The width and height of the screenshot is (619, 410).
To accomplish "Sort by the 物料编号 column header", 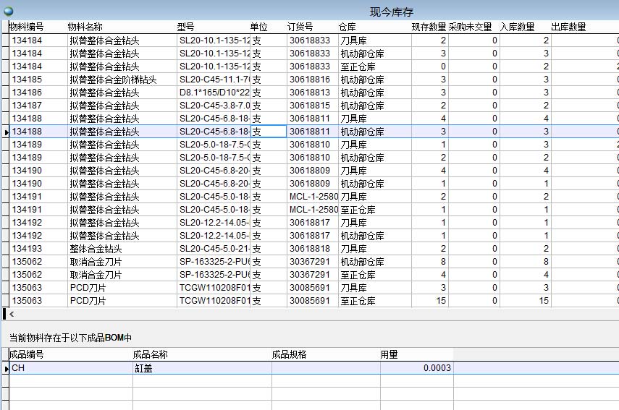I will click(26, 27).
